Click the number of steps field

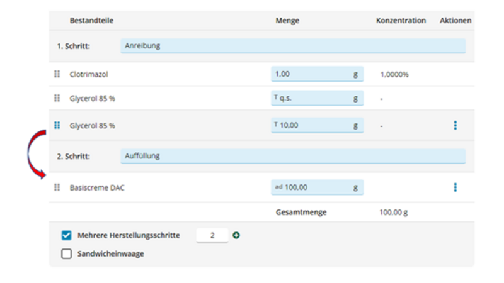(x=212, y=235)
